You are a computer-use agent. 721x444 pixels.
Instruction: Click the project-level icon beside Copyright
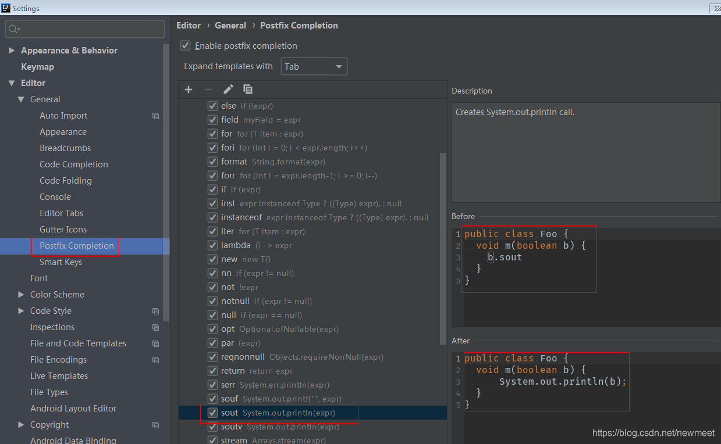[155, 425]
